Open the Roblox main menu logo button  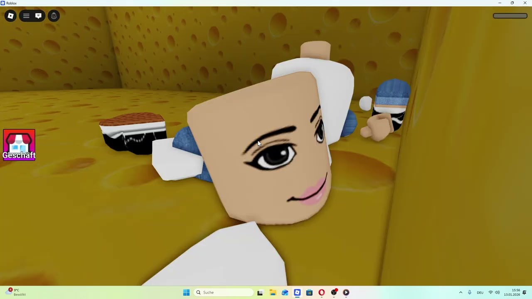[x=11, y=16]
